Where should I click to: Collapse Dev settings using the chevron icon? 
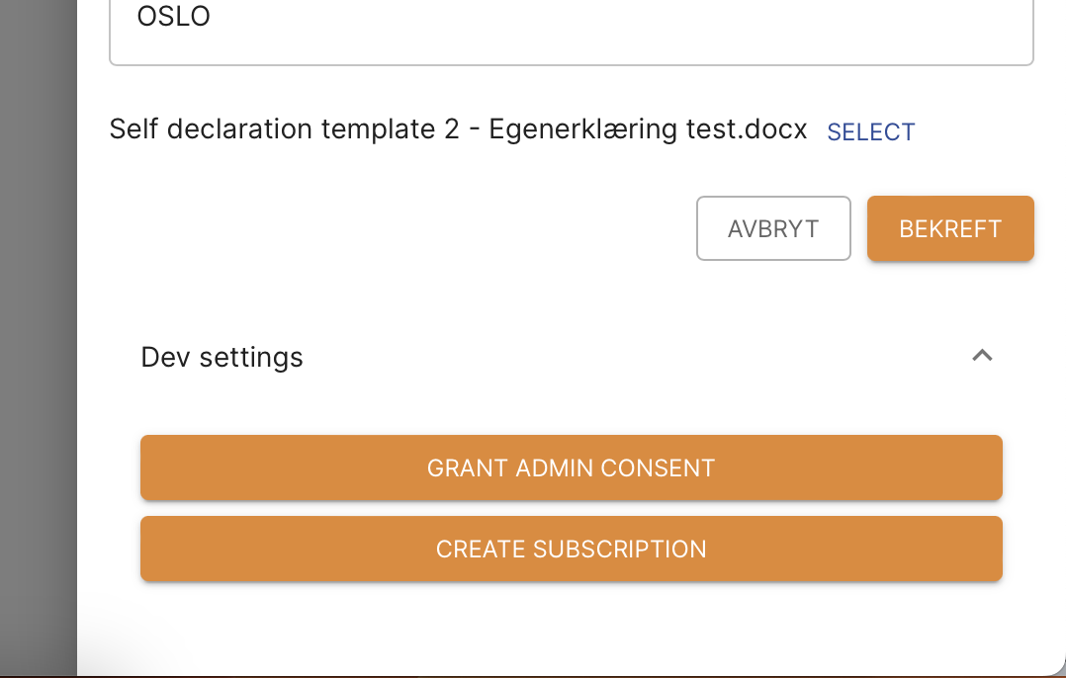982,356
